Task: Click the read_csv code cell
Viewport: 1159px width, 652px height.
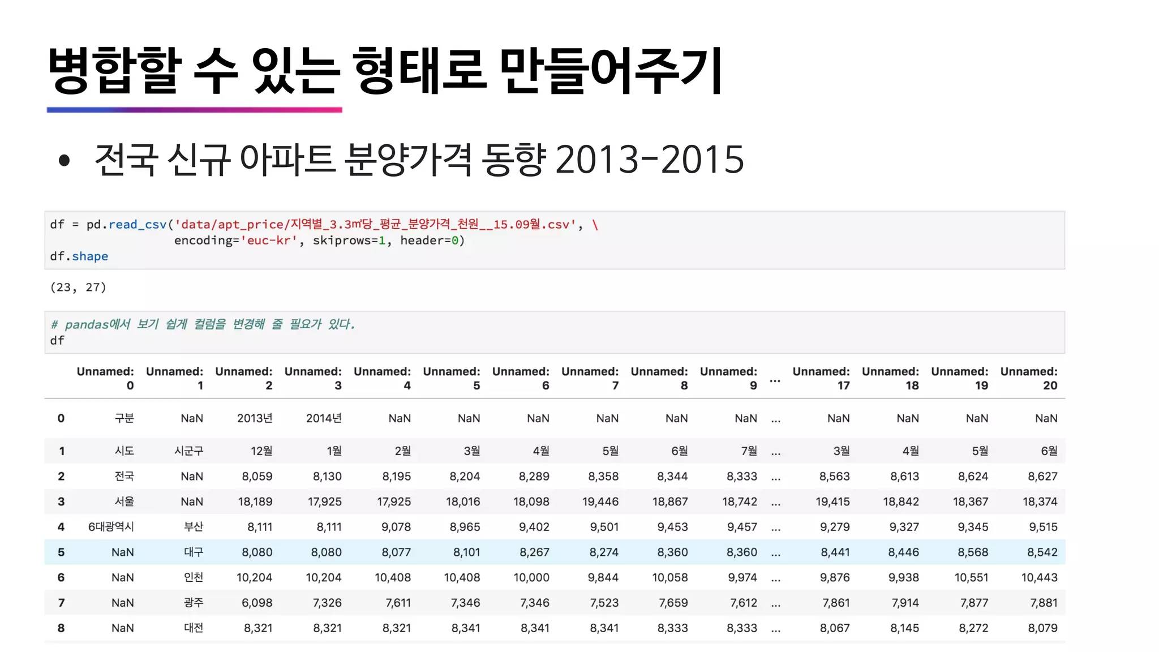Action: 555,240
